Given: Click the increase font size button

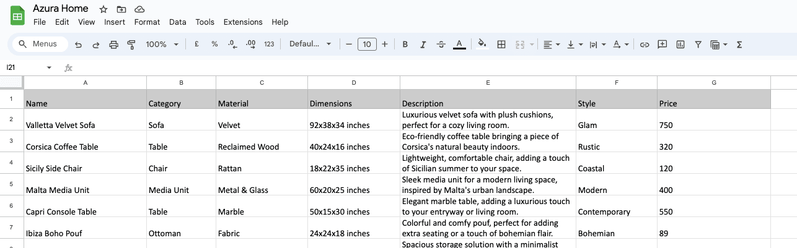Looking at the screenshot, I should pyautogui.click(x=385, y=45).
